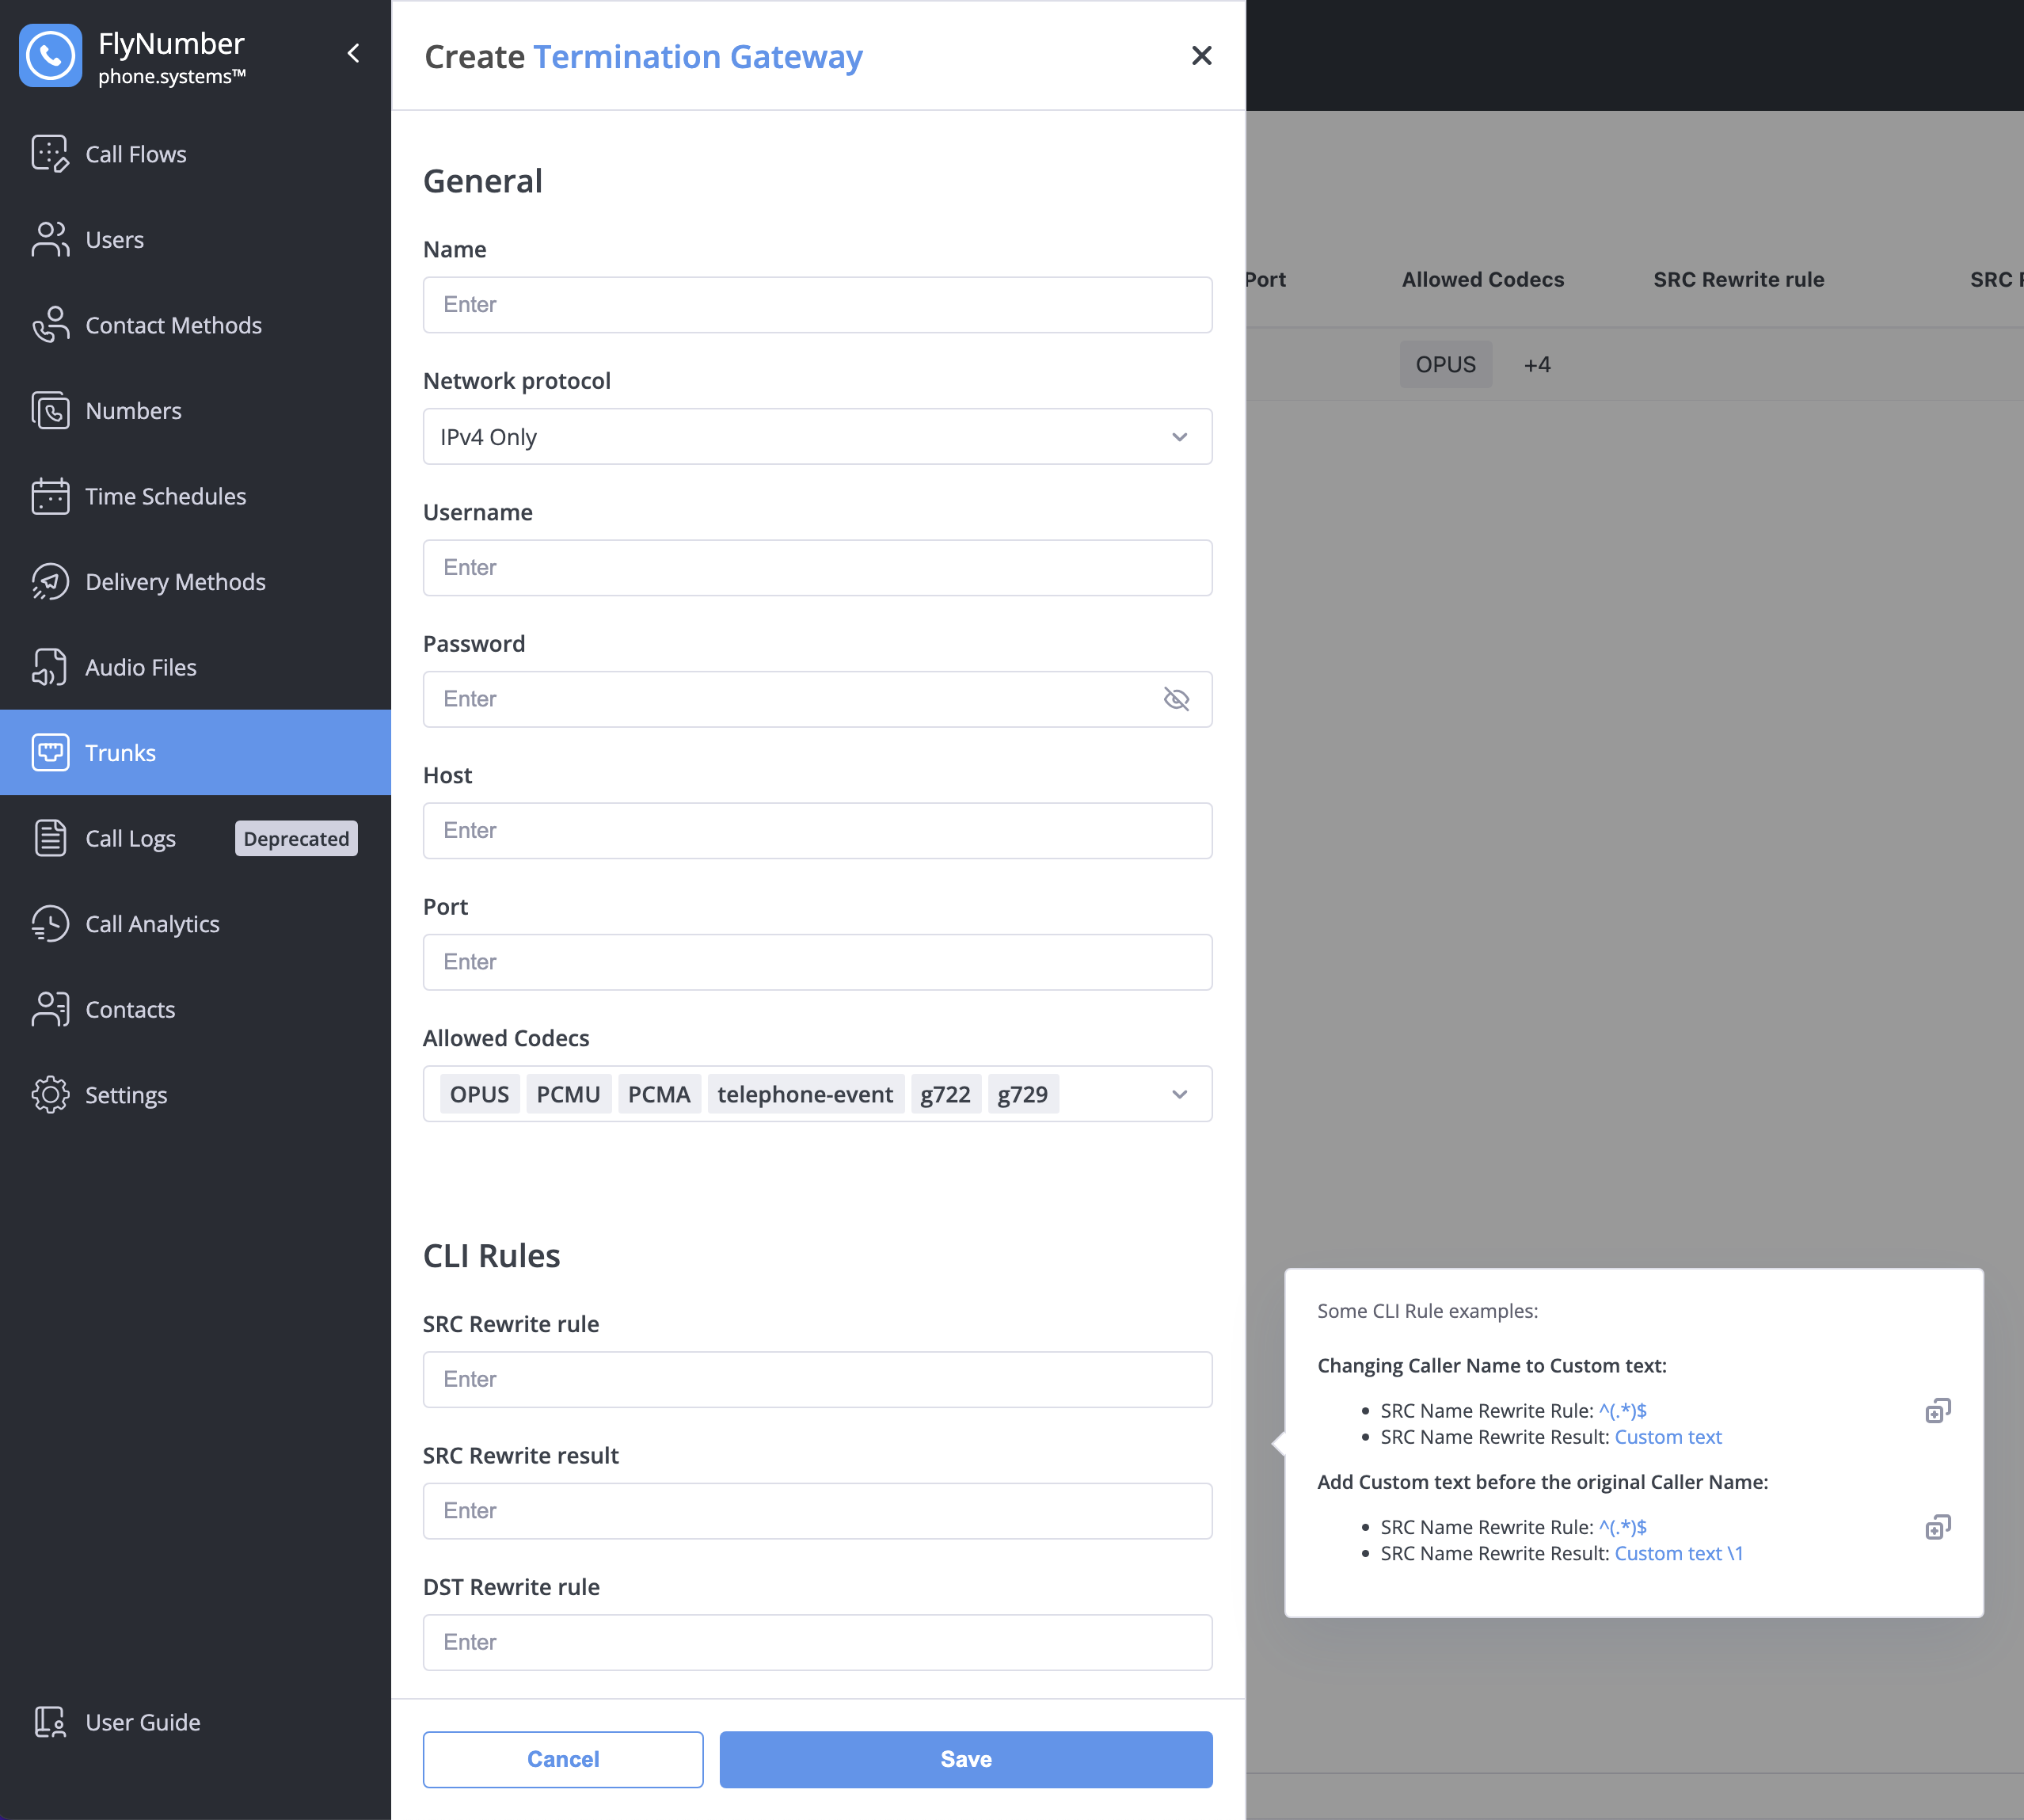Screen dimensions: 2024x1820
Task: Click the Allowed Codecs column header
Action: [x=1482, y=280]
